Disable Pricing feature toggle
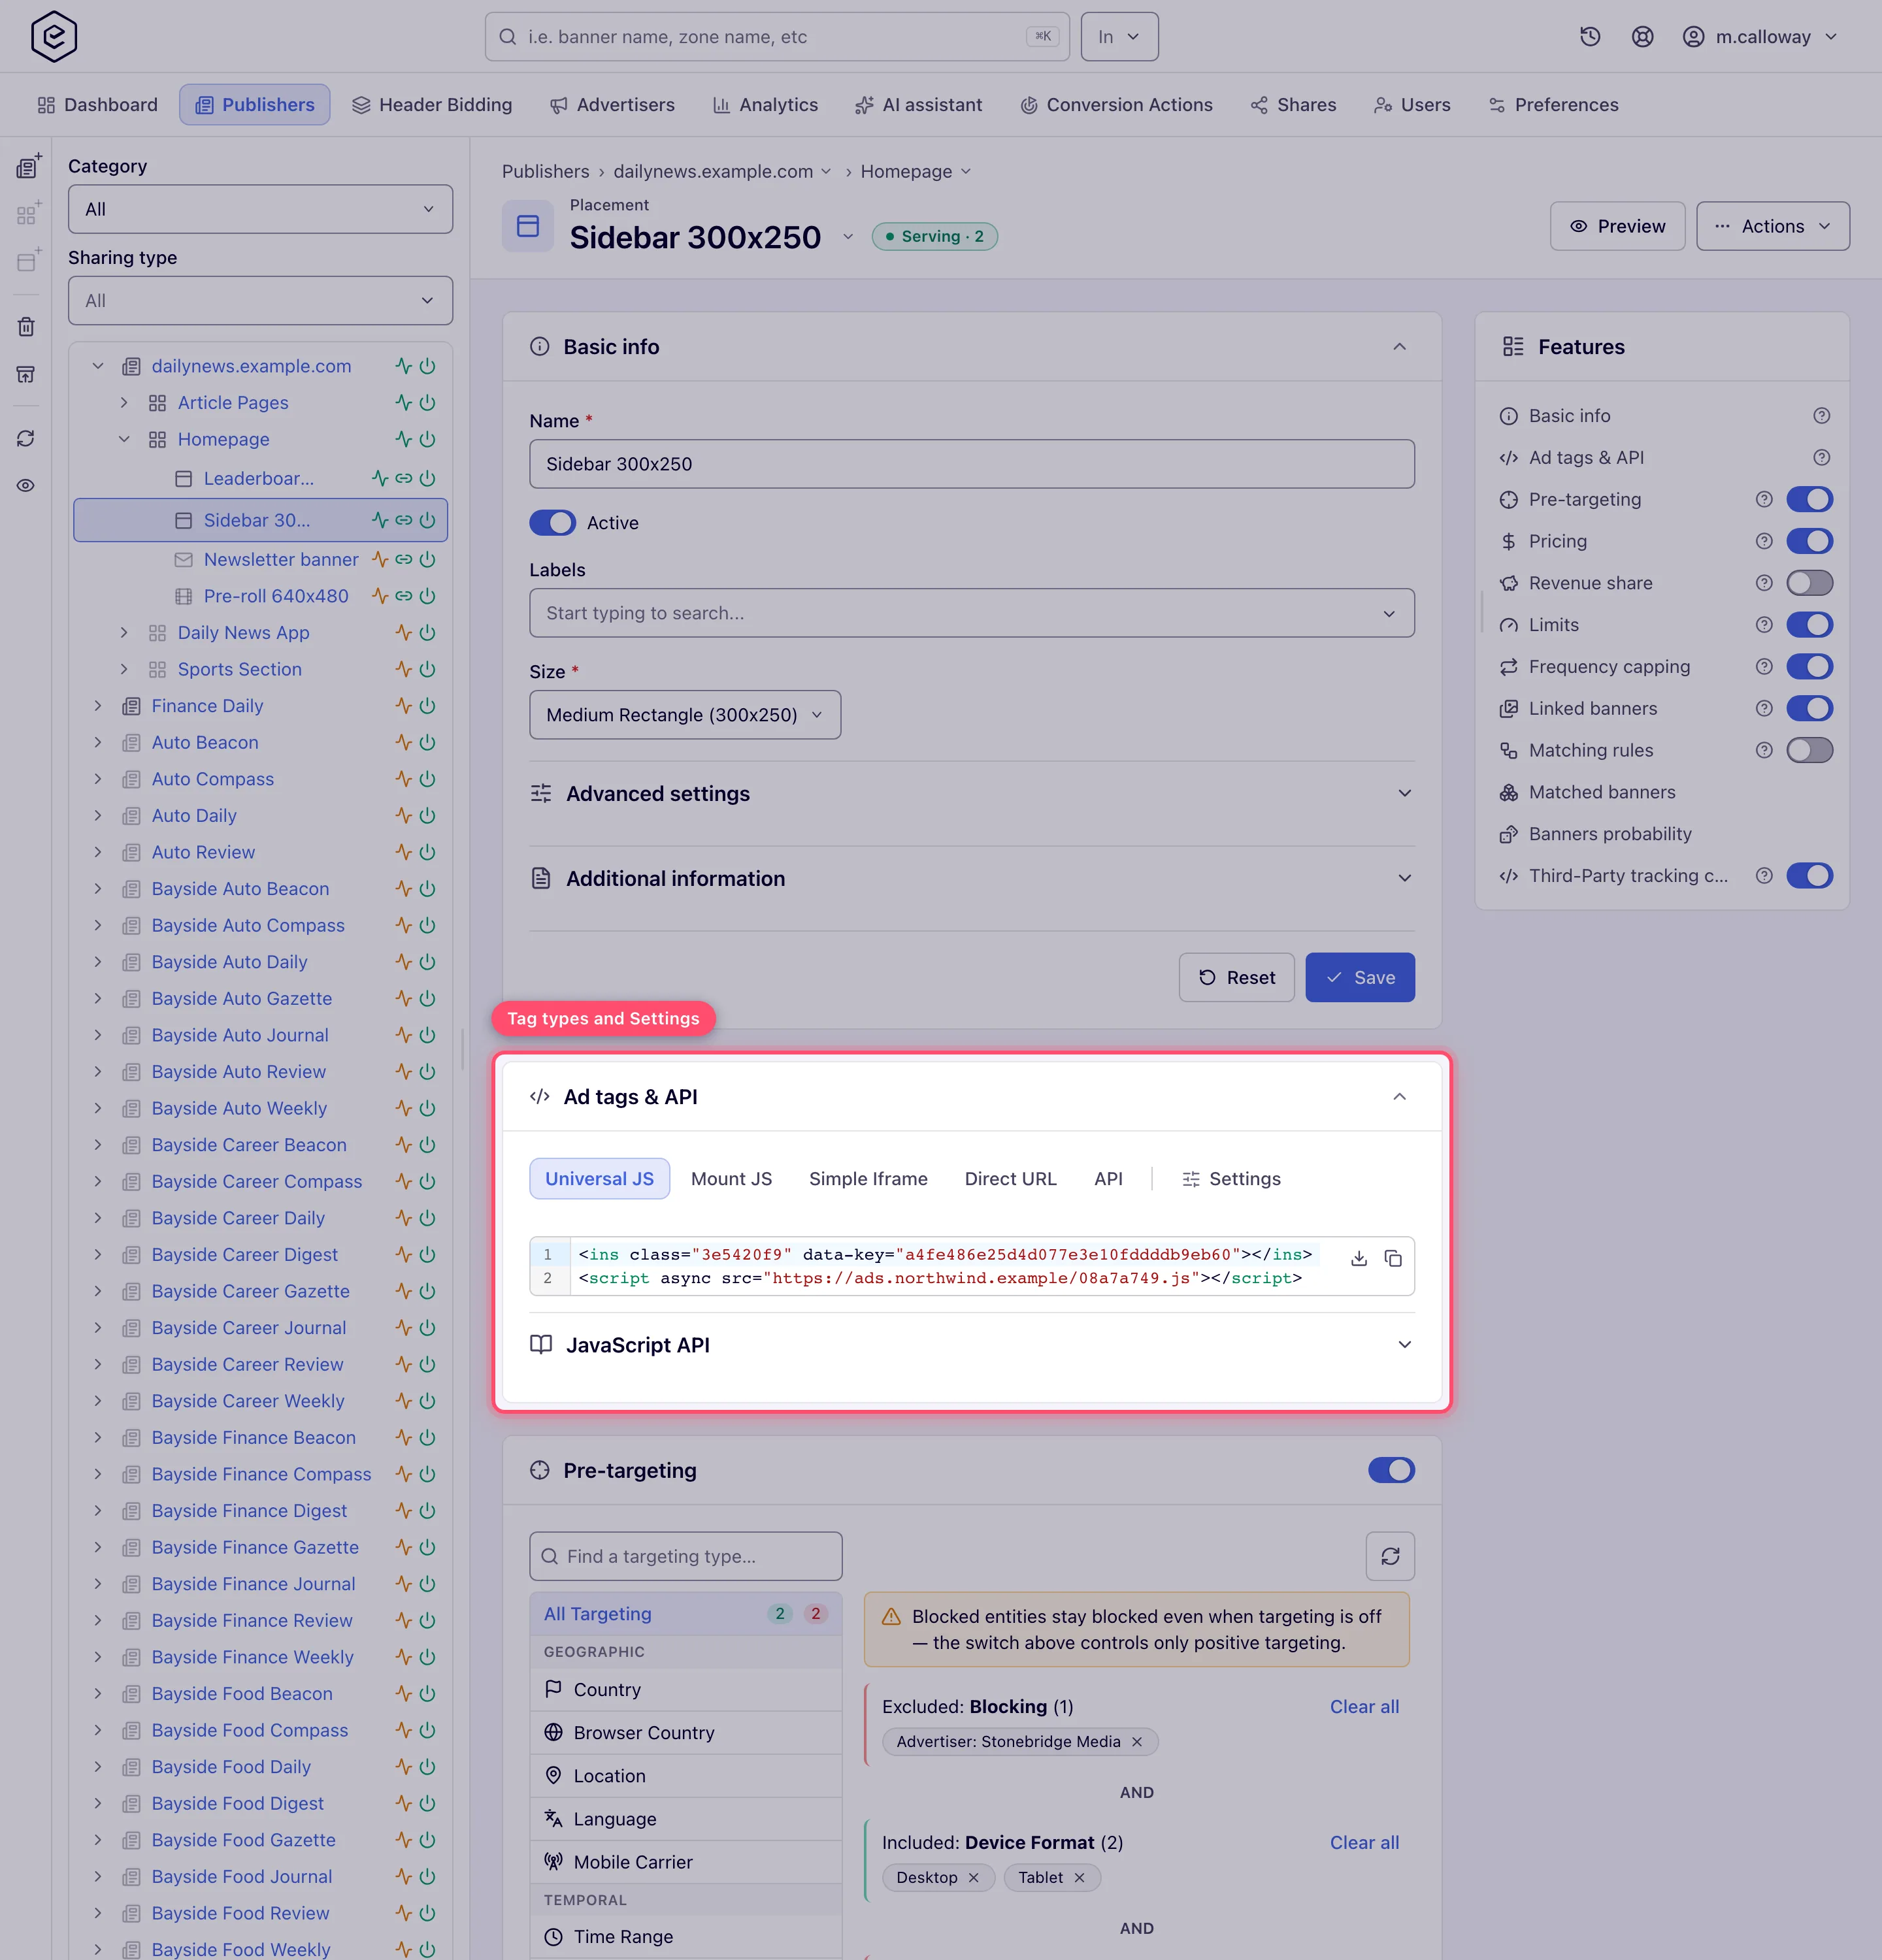 pyautogui.click(x=1810, y=541)
